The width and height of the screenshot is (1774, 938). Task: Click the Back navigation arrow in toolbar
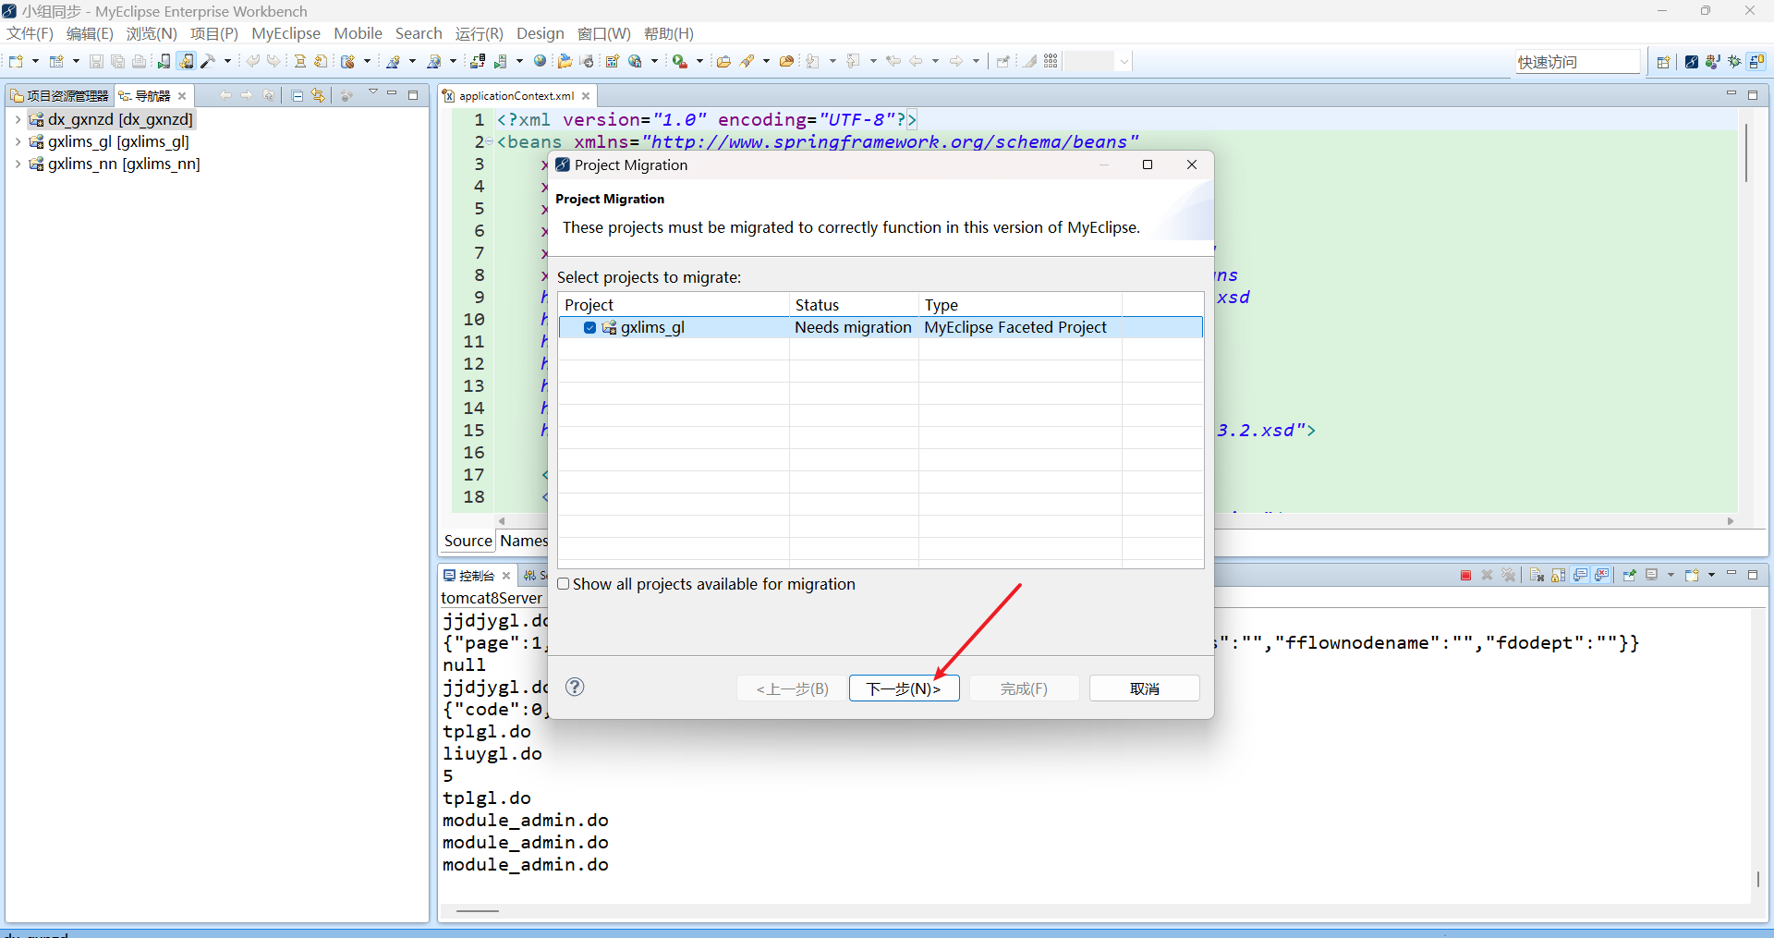point(916,61)
